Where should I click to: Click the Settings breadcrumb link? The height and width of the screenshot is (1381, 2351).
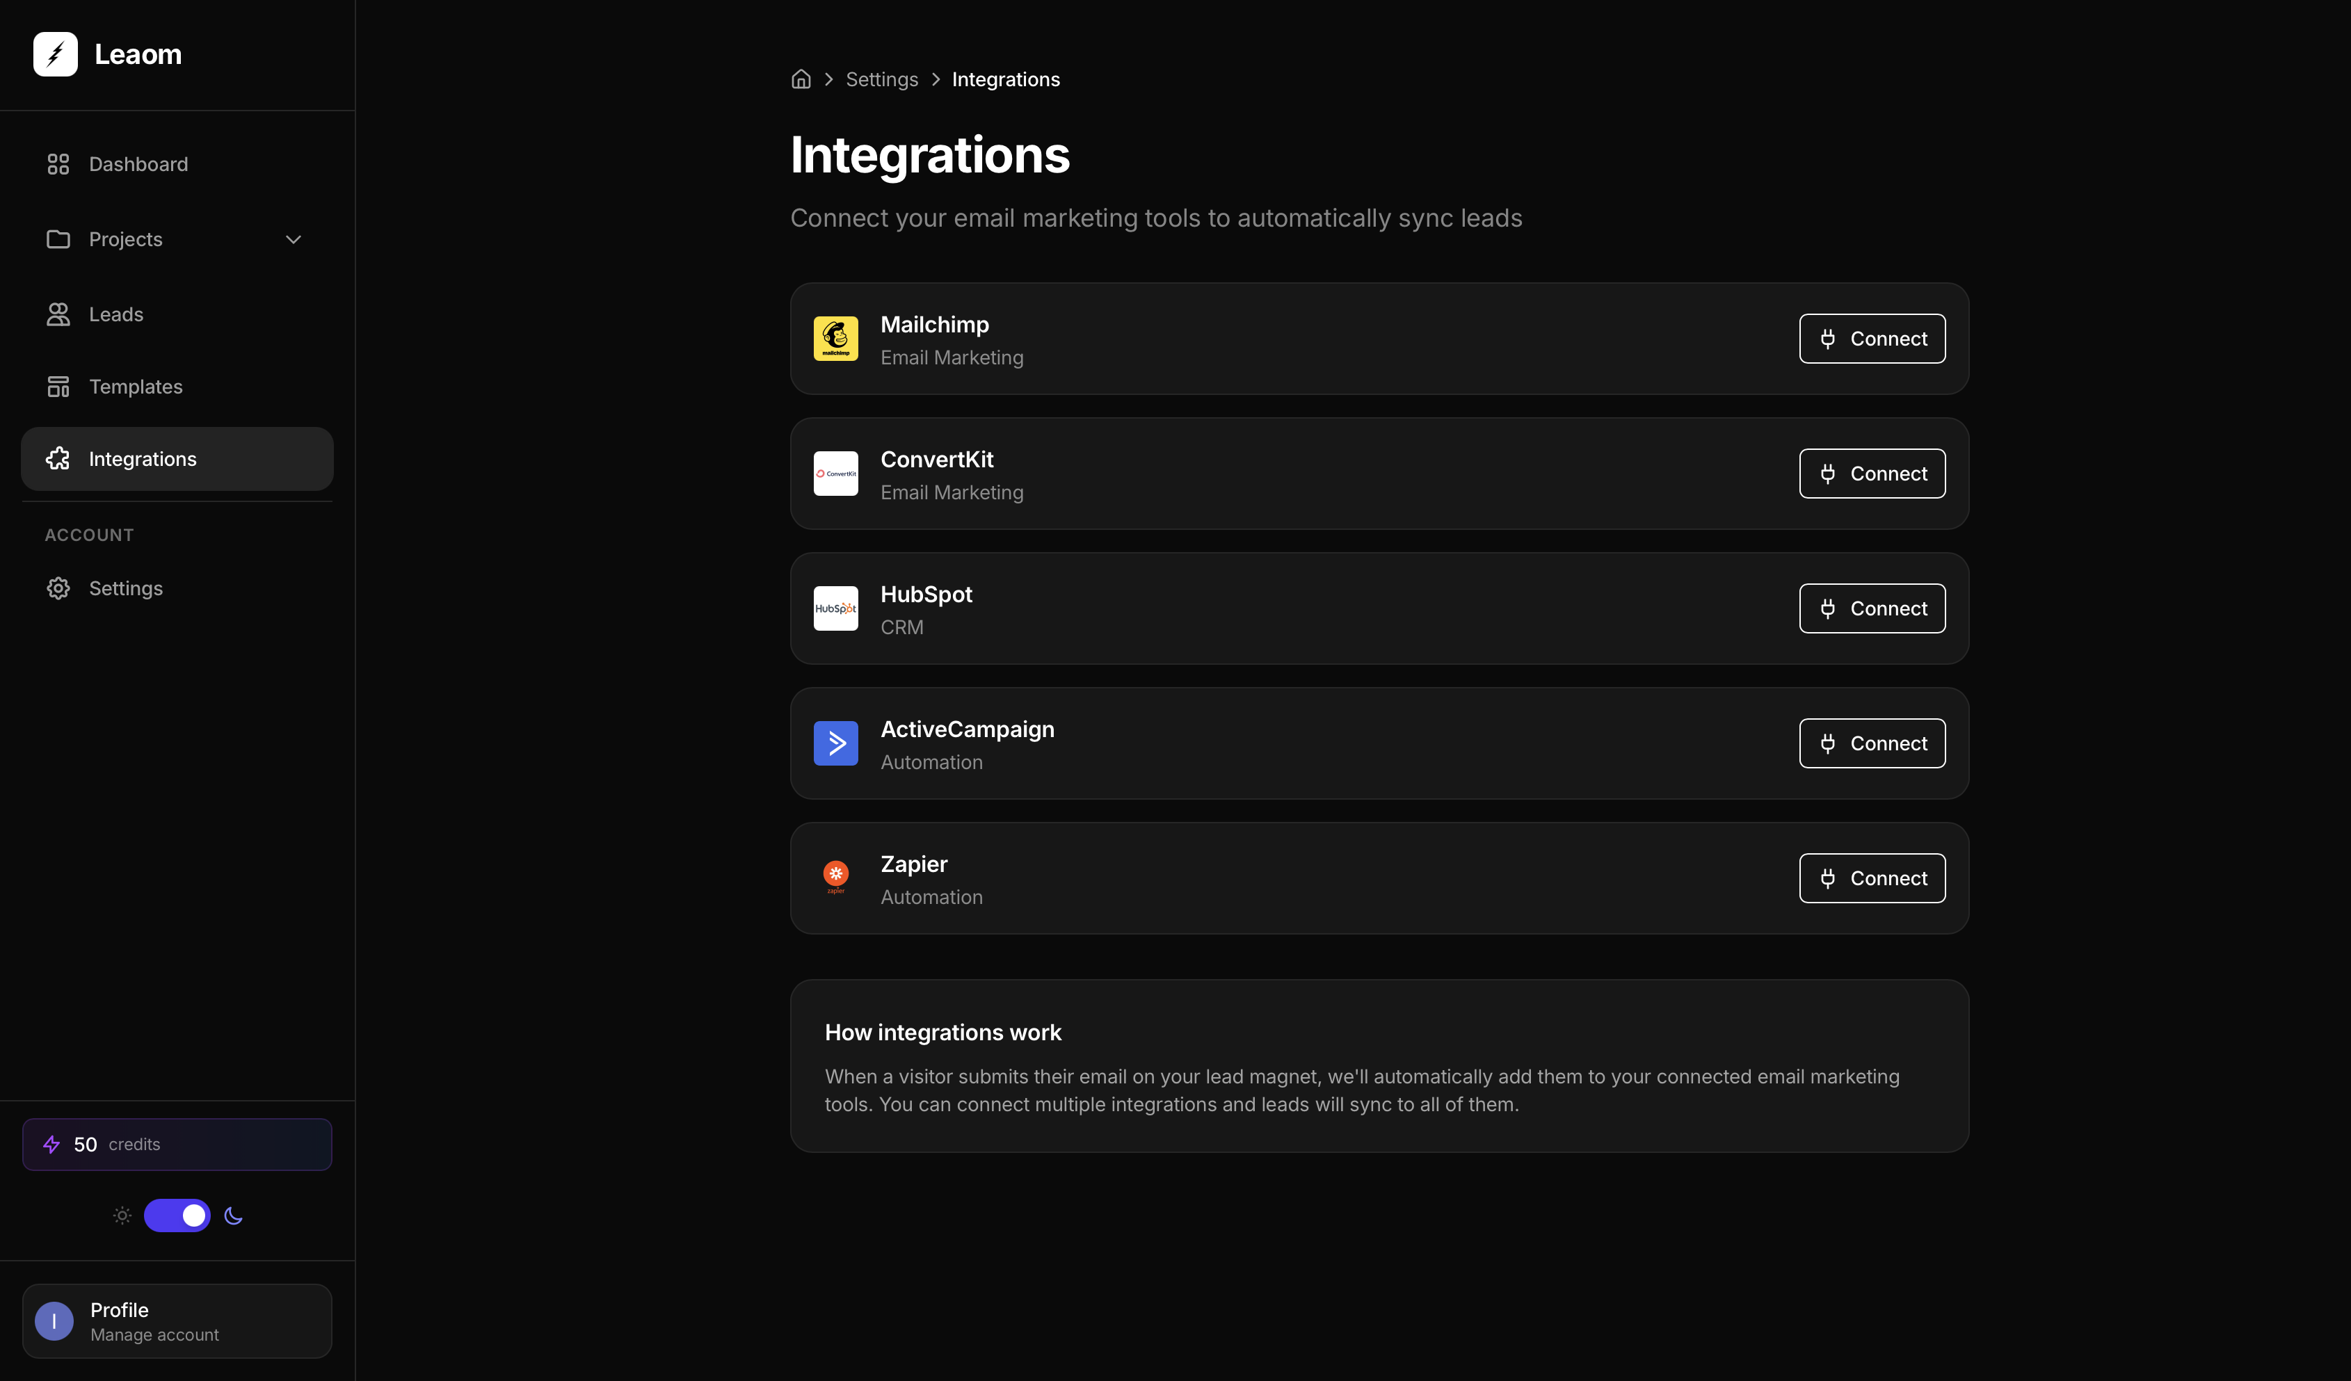882,79
